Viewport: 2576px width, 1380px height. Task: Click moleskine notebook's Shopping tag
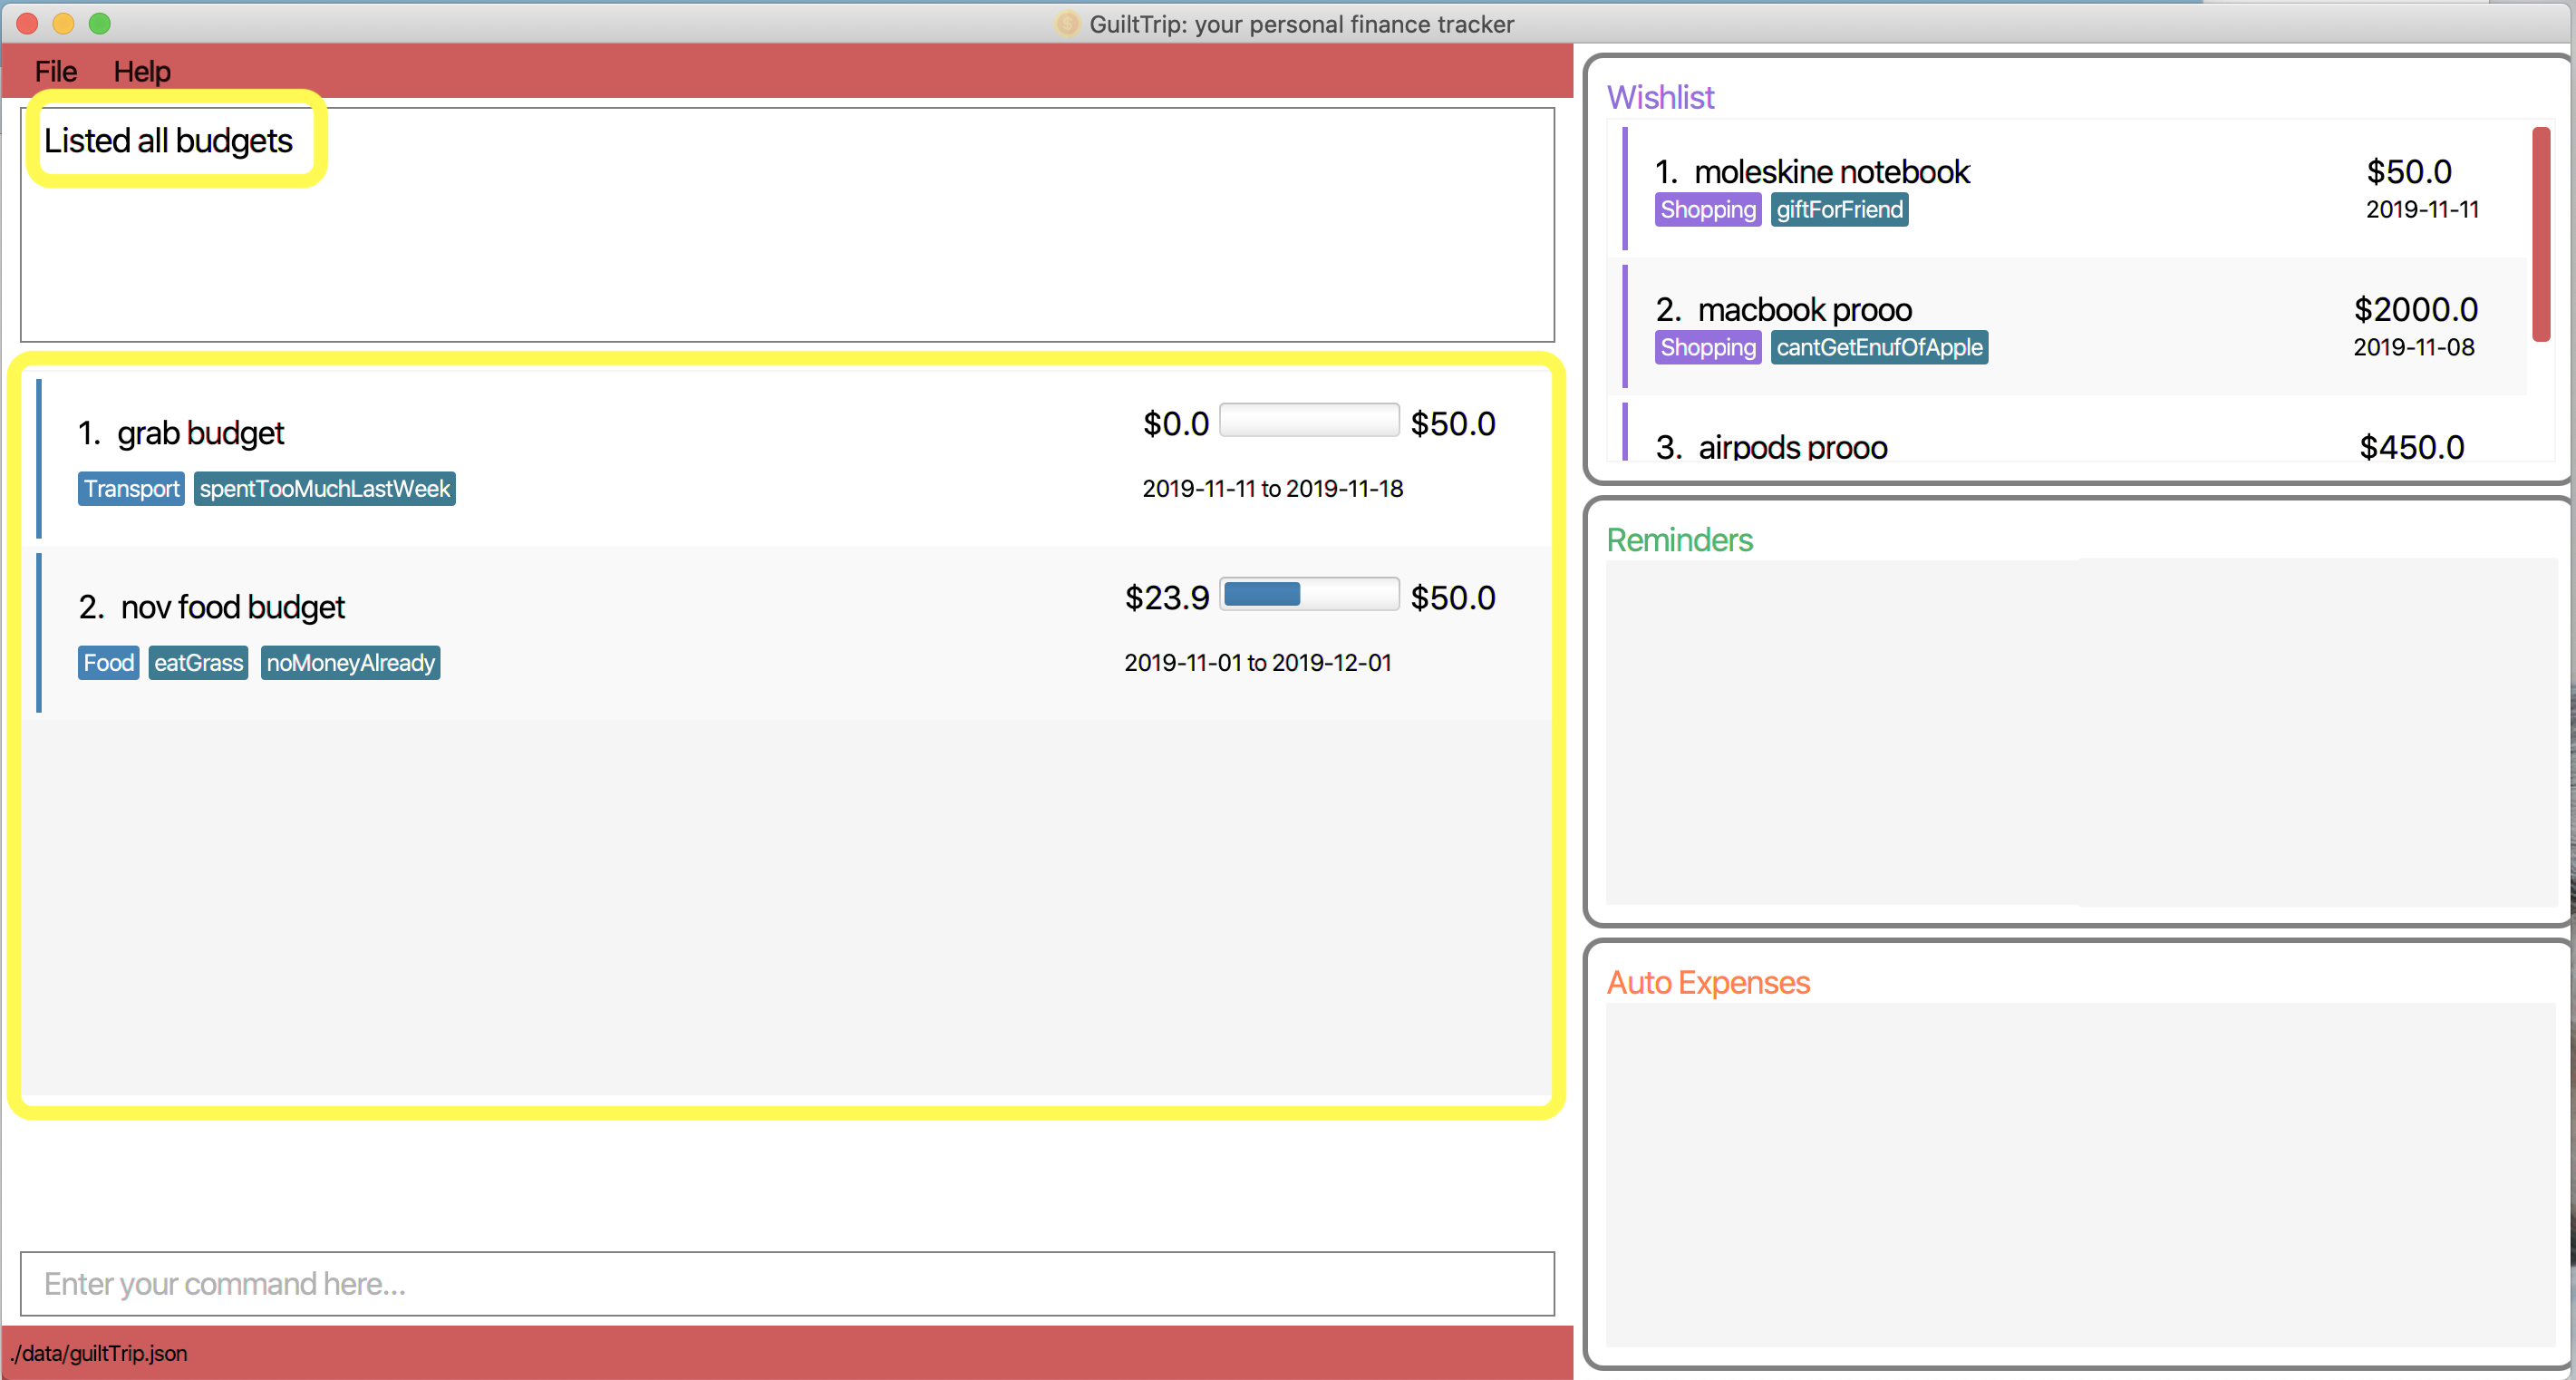[1708, 210]
